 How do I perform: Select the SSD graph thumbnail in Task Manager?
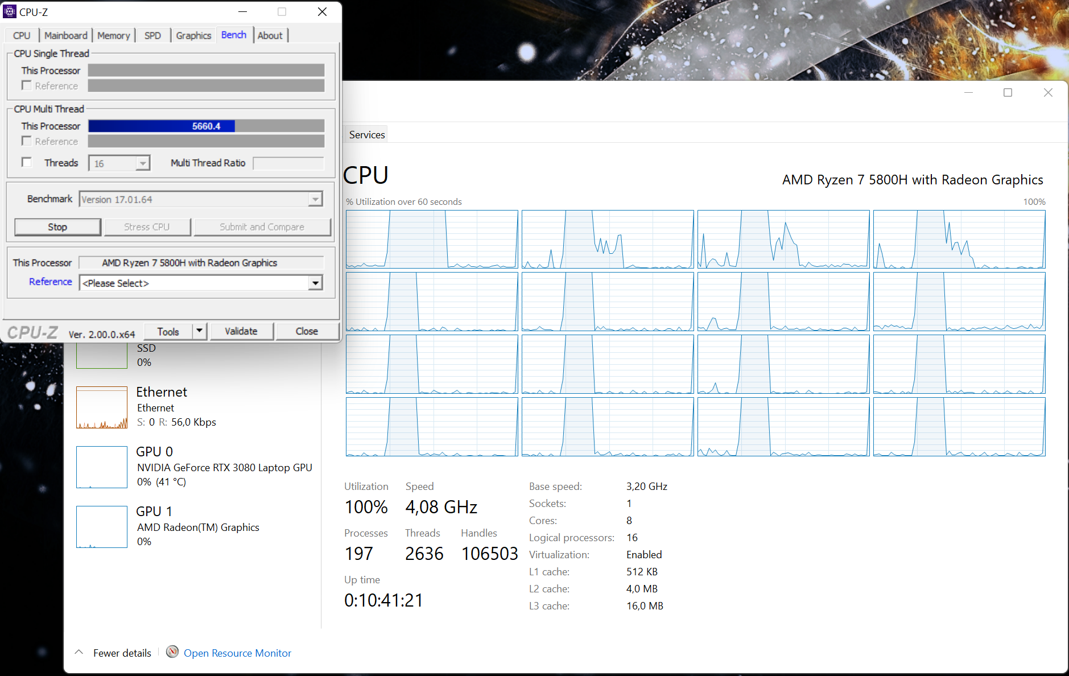click(102, 356)
